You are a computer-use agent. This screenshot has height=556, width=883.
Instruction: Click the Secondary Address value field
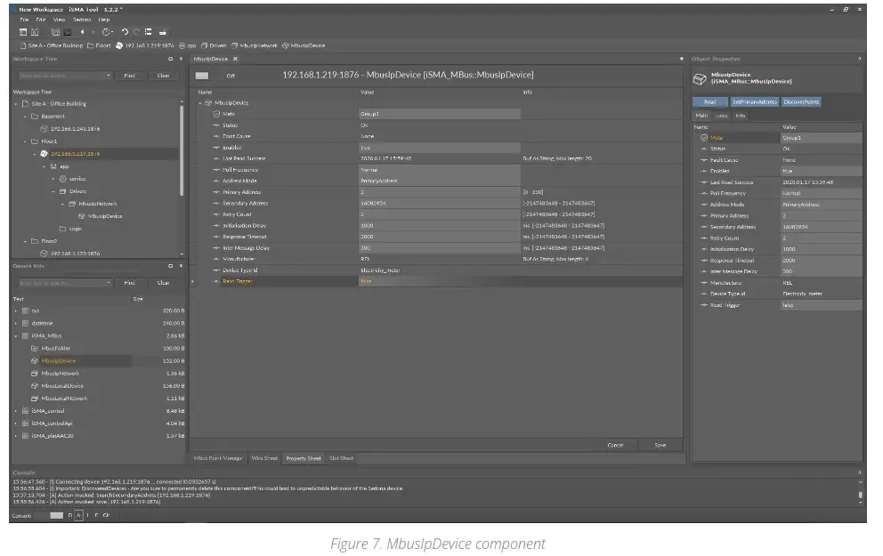(x=439, y=203)
